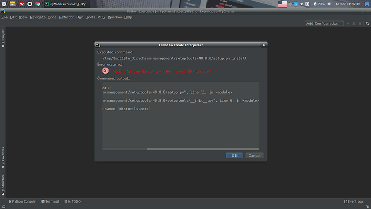Open the 1: Project tool window
Image resolution: width=371 pixels, height=209 pixels.
[x=3, y=38]
